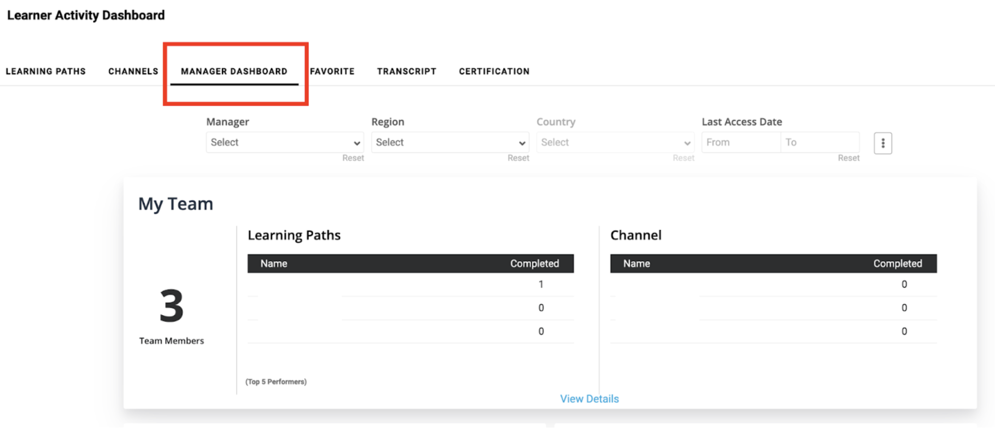The image size is (995, 432).
Task: Switch to the Learning Paths tab
Action: pyautogui.click(x=46, y=71)
